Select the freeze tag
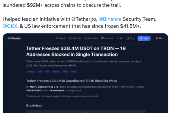This screenshot has height=113, width=170. [x=74, y=72]
